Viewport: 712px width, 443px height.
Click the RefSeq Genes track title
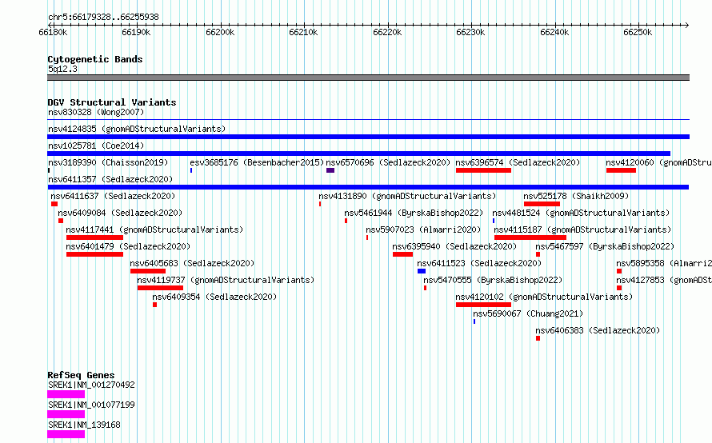click(x=81, y=375)
